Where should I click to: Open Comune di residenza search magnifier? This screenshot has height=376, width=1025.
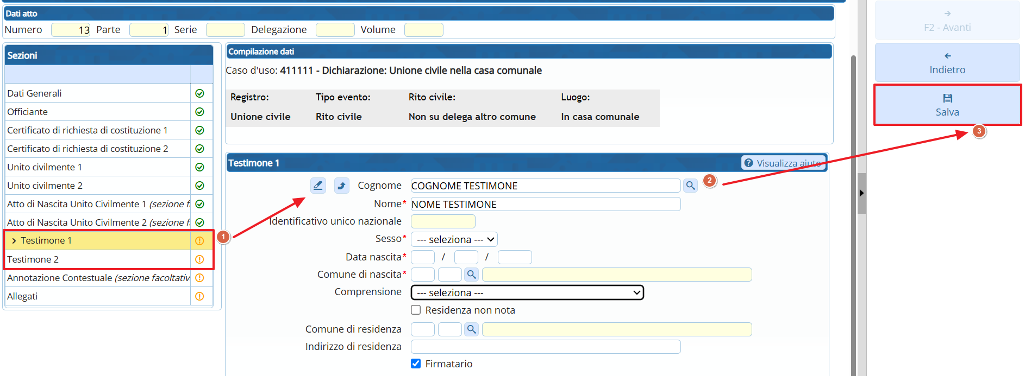point(471,329)
